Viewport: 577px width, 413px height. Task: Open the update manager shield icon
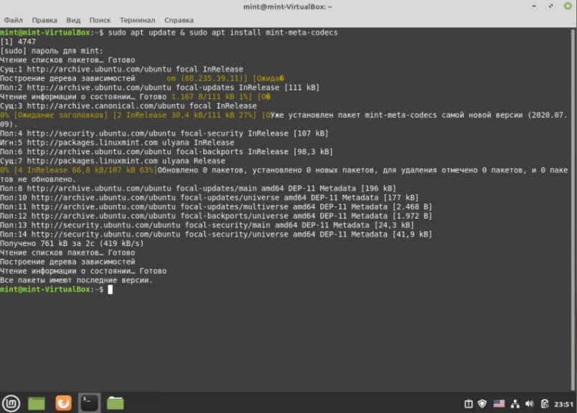(482, 404)
